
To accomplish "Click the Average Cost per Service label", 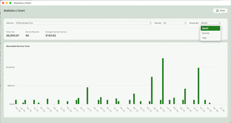I will click(x=56, y=32).
